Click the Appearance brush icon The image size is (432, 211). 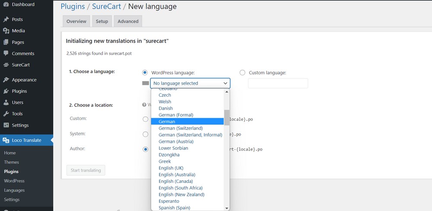tap(6, 80)
